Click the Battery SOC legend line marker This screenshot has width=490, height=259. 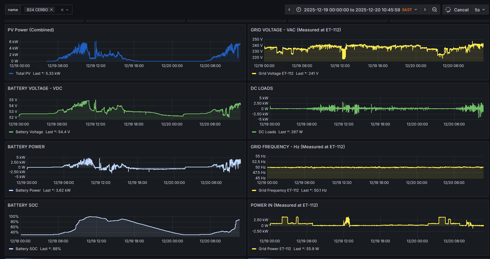pos(11,249)
